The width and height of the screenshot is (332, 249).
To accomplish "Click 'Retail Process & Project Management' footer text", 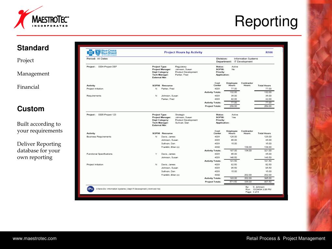I will (x=286, y=238).
